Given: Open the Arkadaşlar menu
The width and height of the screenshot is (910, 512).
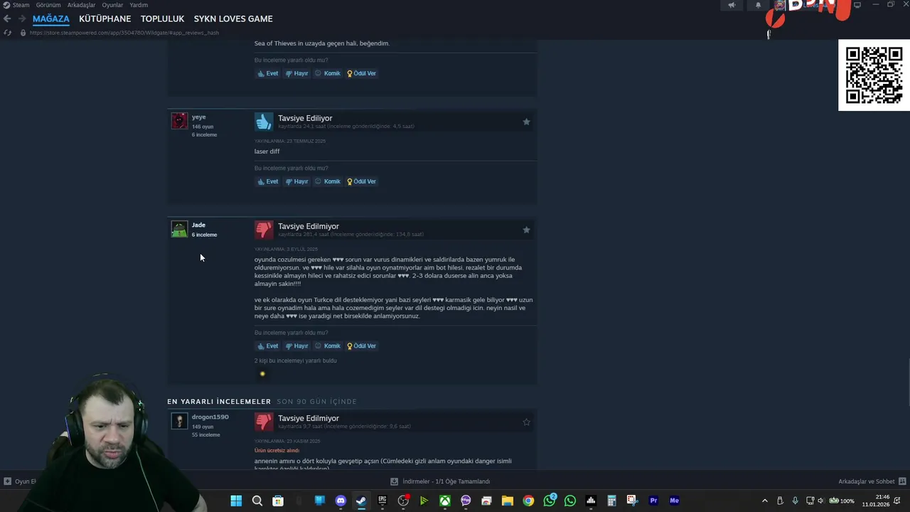Looking at the screenshot, I should click(81, 5).
